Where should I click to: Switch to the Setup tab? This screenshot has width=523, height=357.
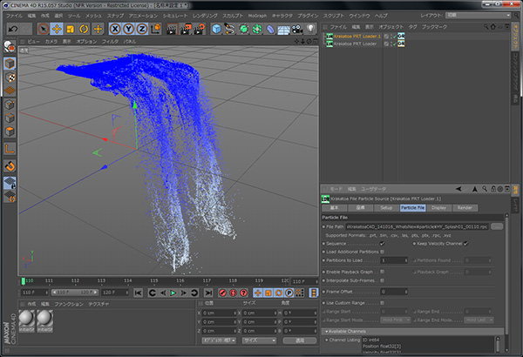386,207
